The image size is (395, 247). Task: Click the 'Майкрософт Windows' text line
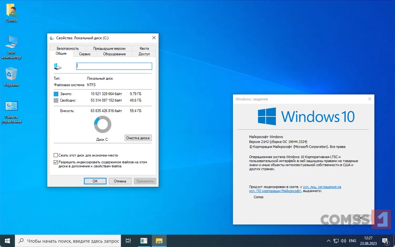[x=266, y=137]
